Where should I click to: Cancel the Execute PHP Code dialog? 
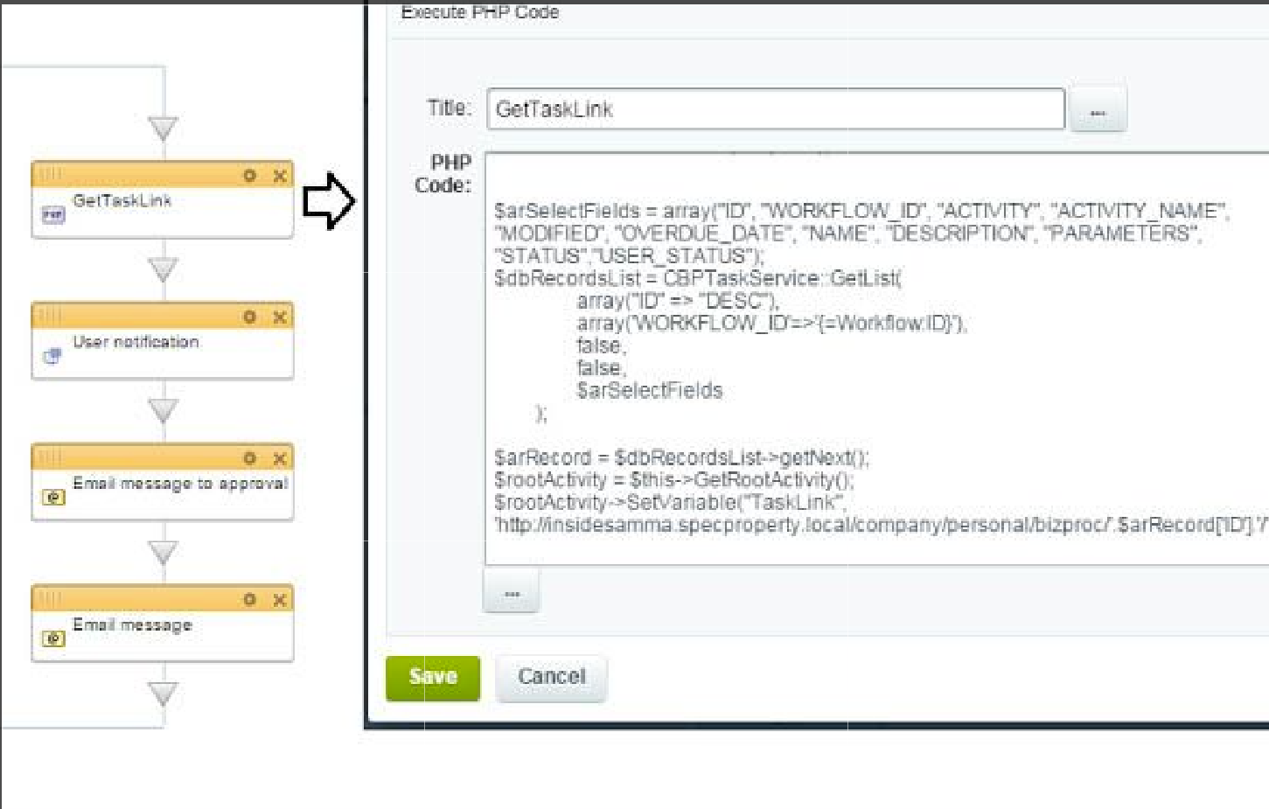pos(551,678)
